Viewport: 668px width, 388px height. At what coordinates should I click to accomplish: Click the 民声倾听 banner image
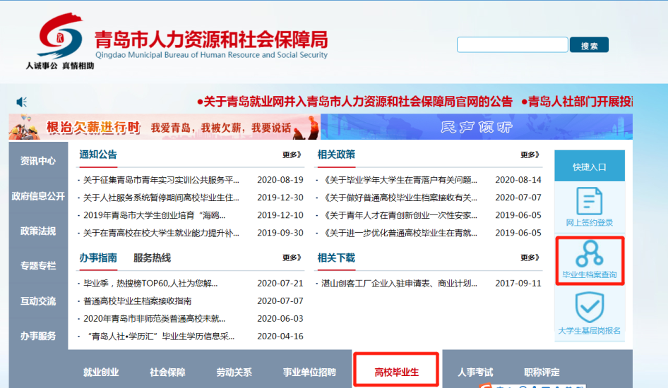coord(476,127)
